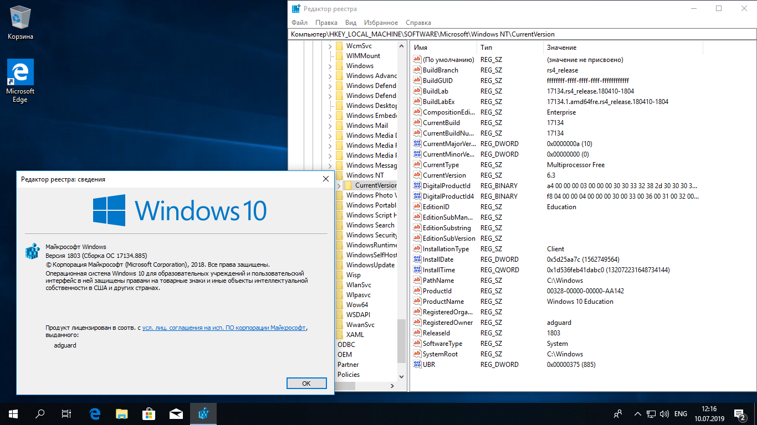Open the Microsoft software license agreement link

[224, 328]
